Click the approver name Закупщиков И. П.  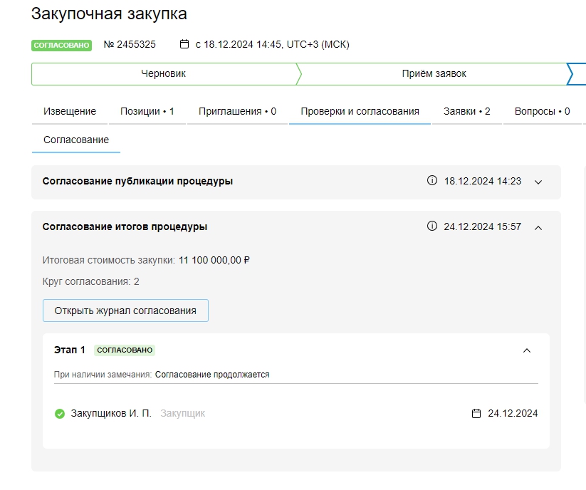pos(111,414)
